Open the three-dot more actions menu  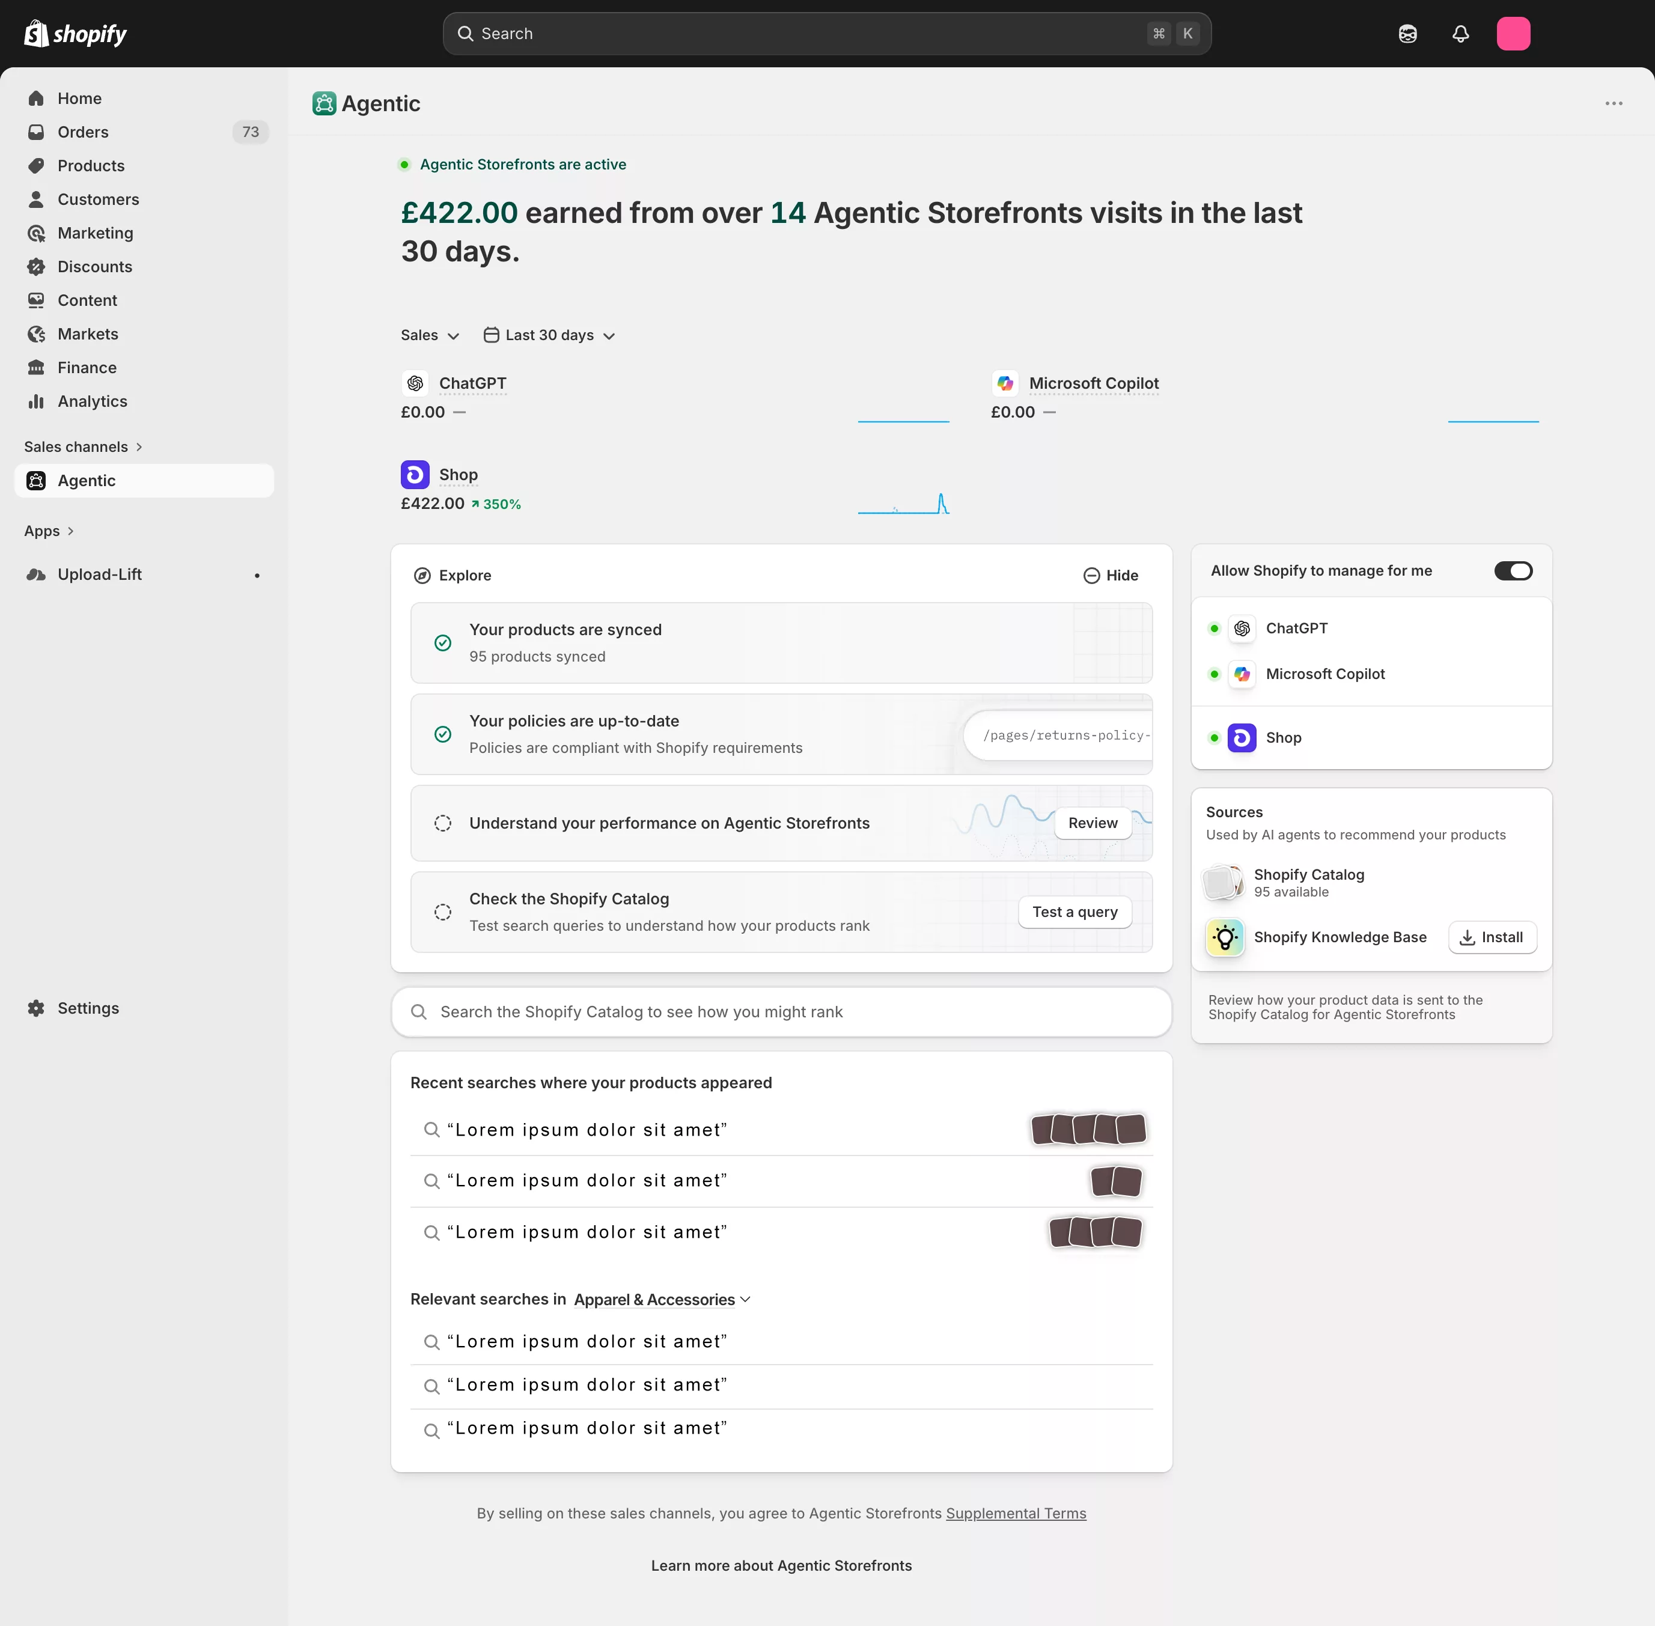(1613, 103)
